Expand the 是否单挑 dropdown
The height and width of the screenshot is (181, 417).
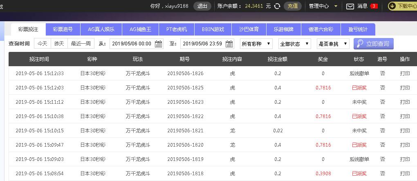(333, 44)
